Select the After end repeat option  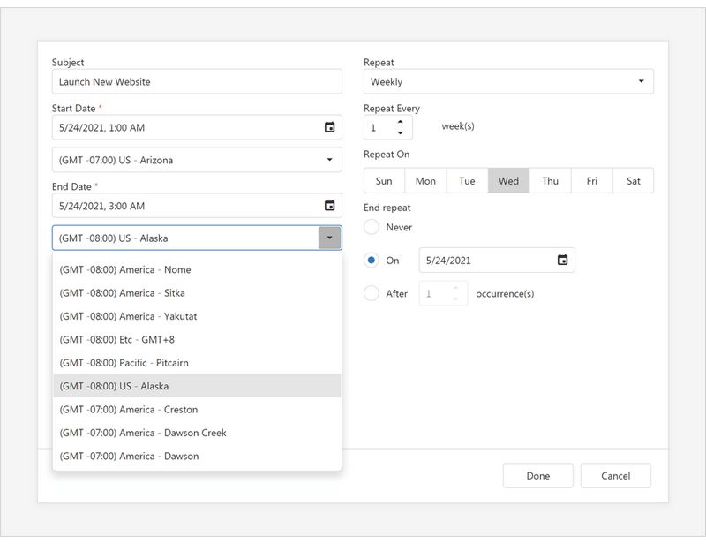pyautogui.click(x=372, y=293)
